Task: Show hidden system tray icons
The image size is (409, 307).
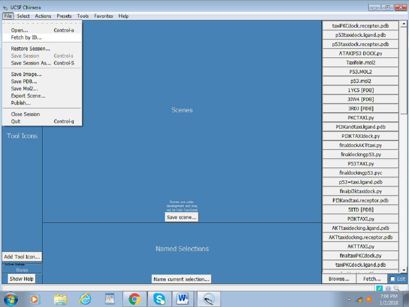Action: tap(349, 299)
